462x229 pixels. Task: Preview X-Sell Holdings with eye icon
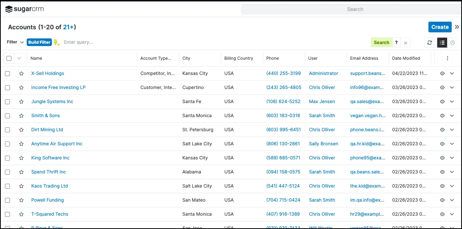(442, 73)
